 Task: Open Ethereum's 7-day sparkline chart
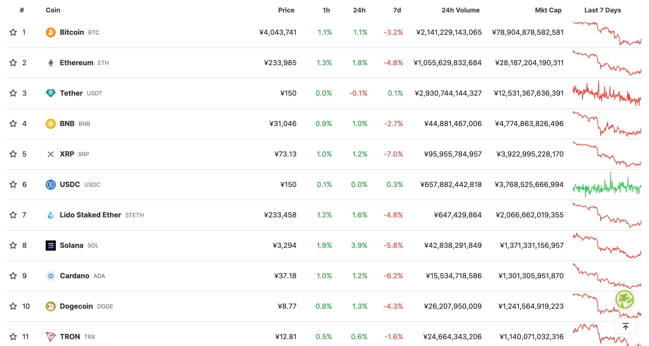[607, 63]
